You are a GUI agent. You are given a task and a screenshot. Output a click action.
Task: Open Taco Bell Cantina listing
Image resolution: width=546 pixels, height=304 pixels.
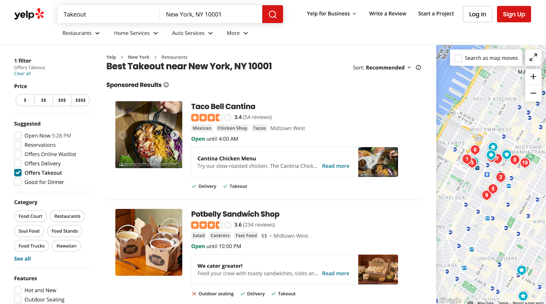click(223, 106)
